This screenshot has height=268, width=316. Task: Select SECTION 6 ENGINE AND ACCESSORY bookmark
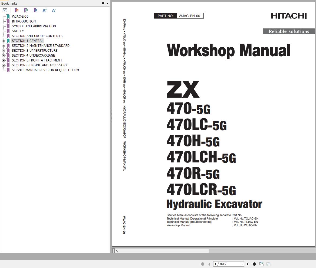point(40,65)
